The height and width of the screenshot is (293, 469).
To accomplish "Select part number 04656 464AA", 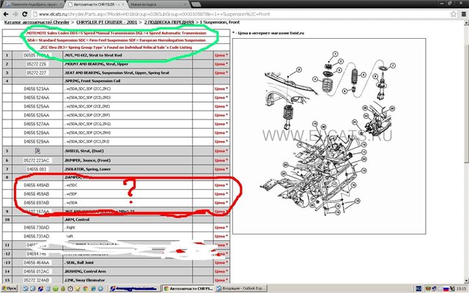I will [37, 262].
